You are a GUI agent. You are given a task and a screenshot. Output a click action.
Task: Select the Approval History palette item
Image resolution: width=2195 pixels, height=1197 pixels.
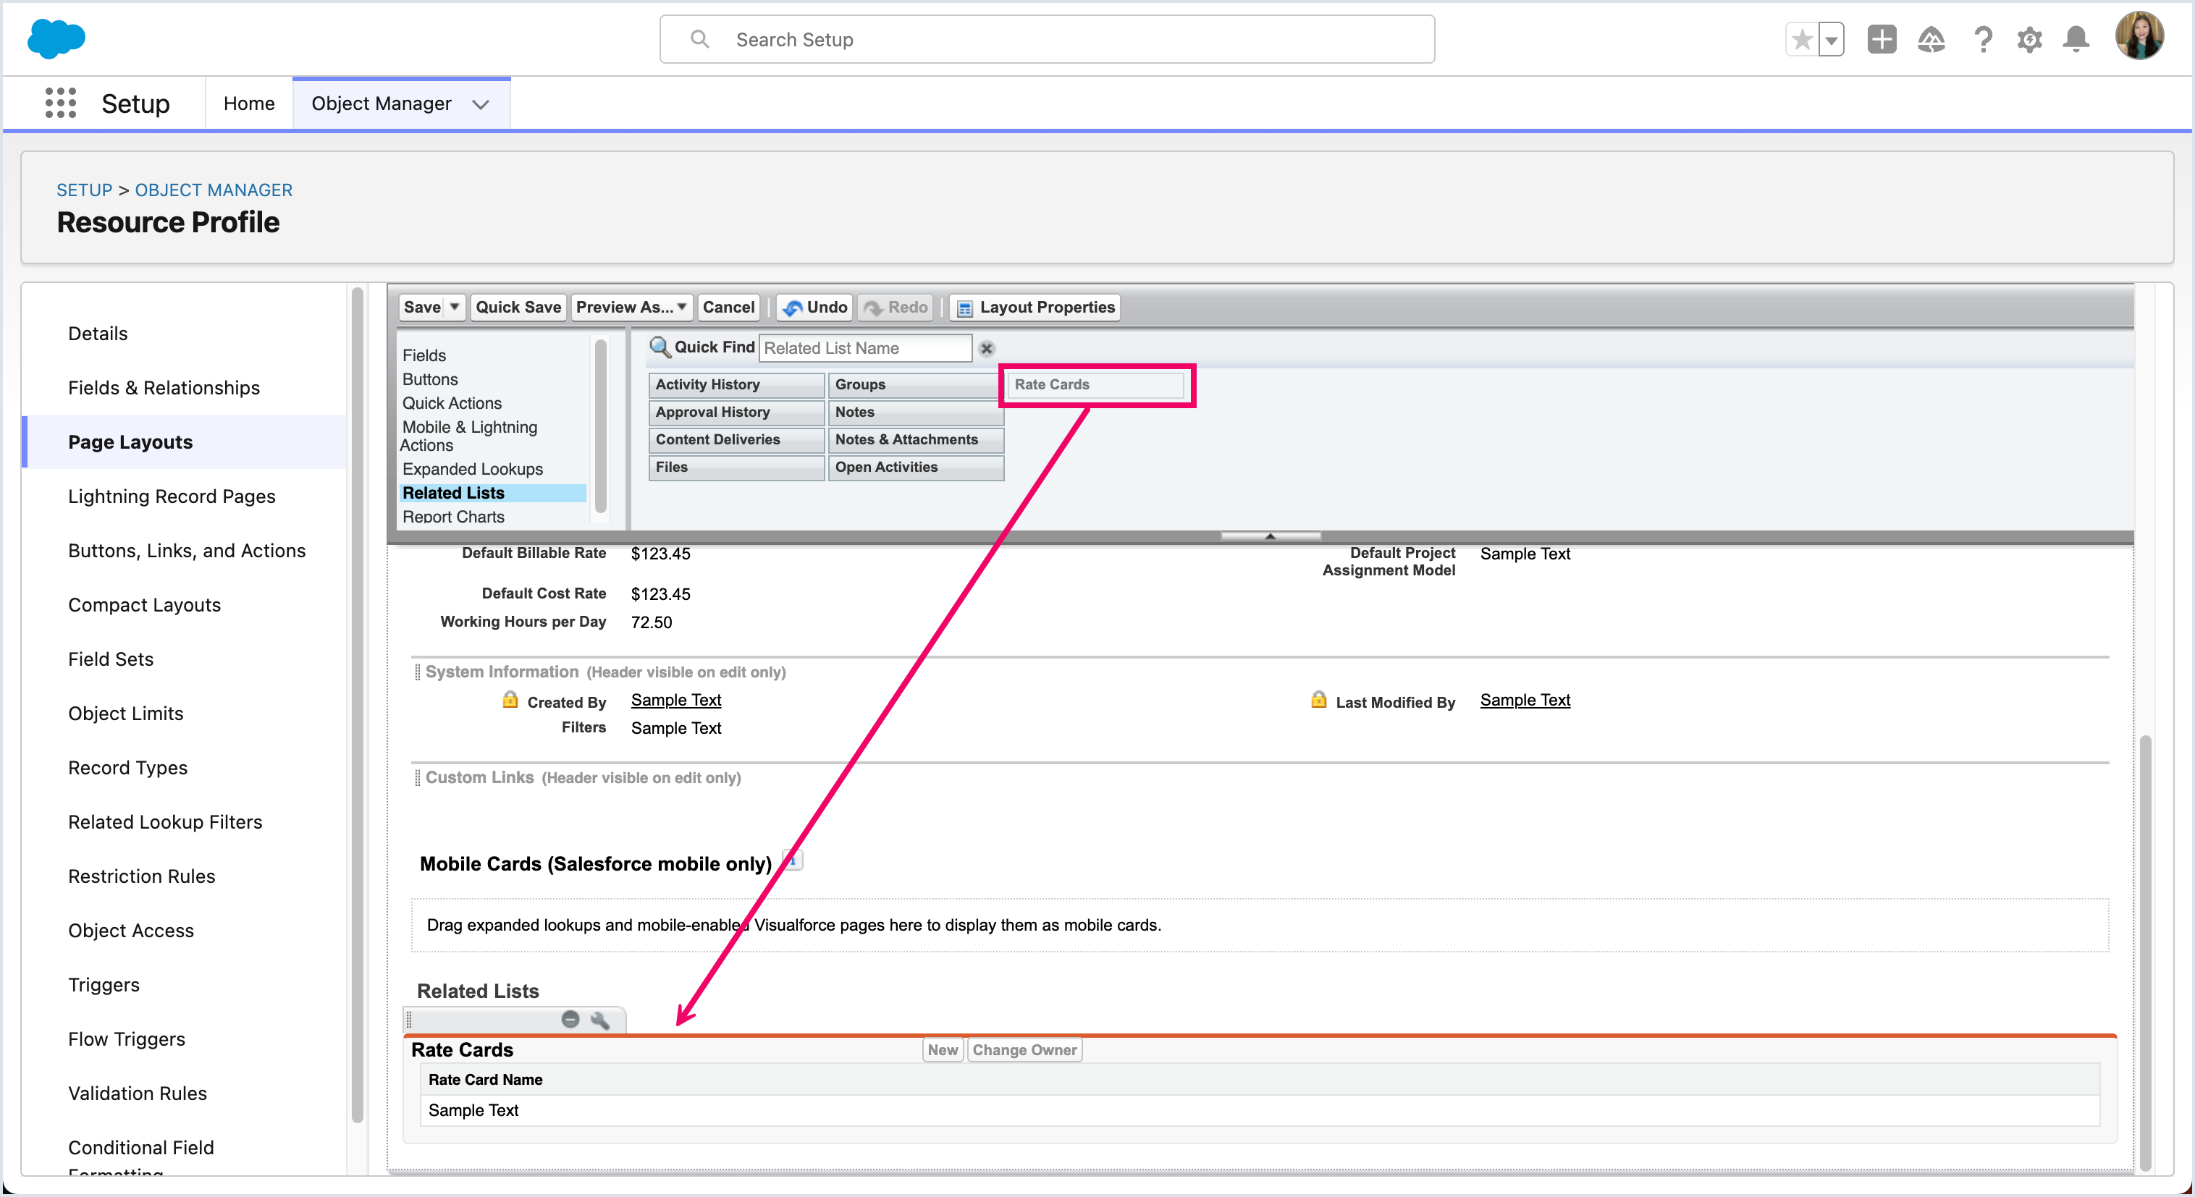(736, 412)
